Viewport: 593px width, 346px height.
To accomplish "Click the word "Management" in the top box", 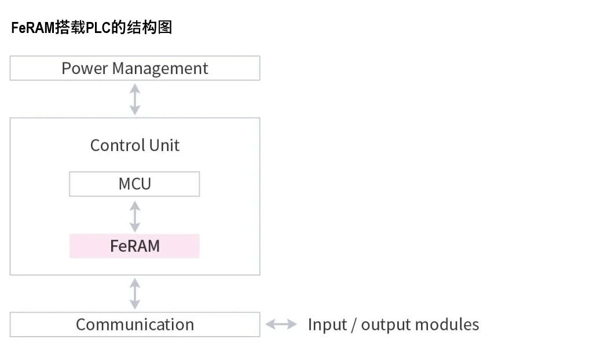I will pyautogui.click(x=160, y=68).
